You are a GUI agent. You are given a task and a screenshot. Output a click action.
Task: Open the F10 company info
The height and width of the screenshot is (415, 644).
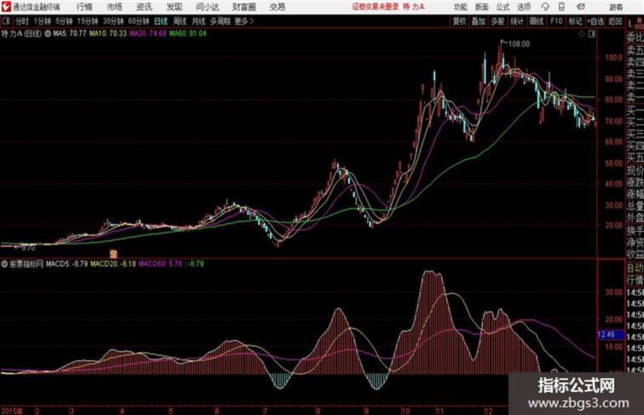click(x=556, y=21)
